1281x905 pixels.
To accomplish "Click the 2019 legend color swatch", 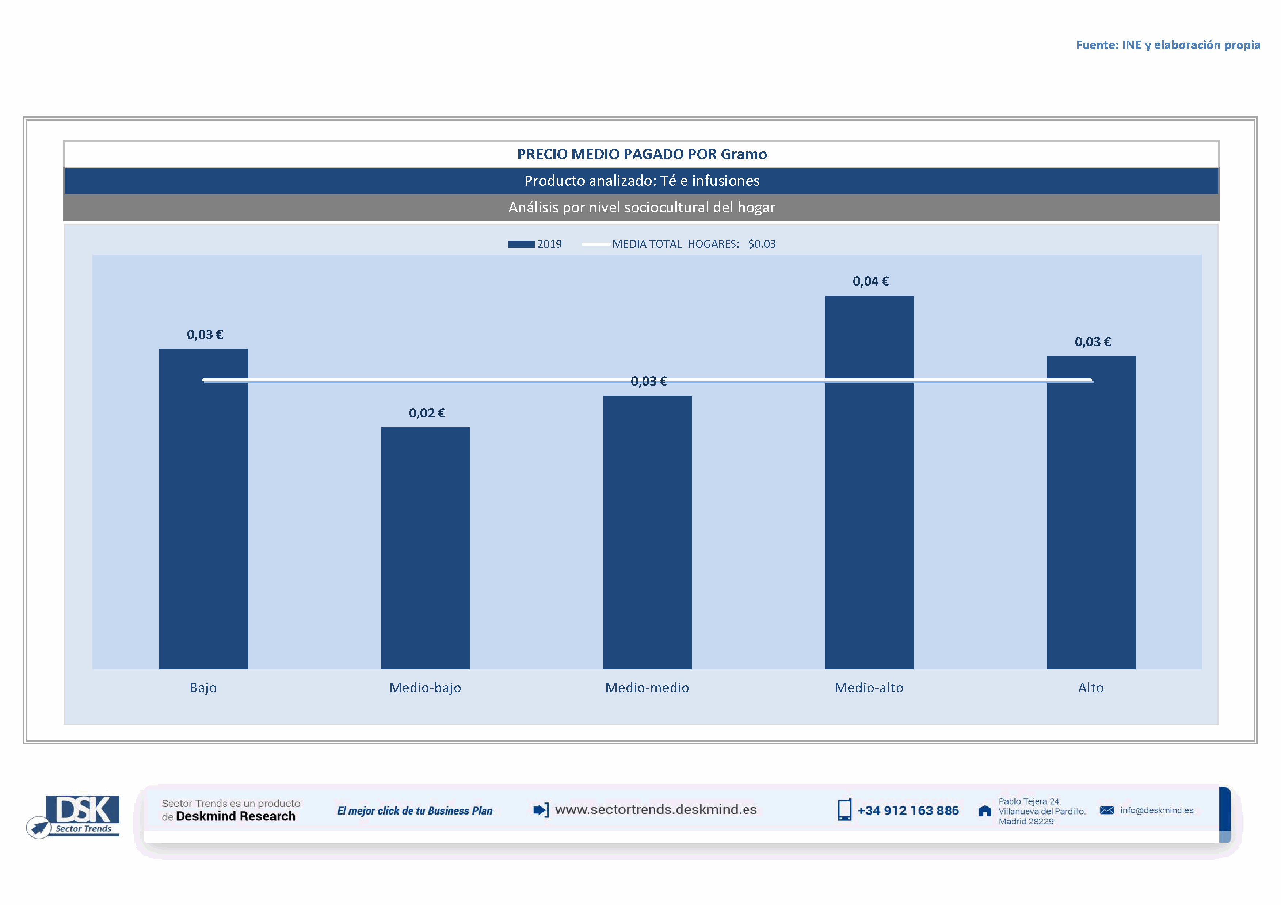I will pos(521,244).
